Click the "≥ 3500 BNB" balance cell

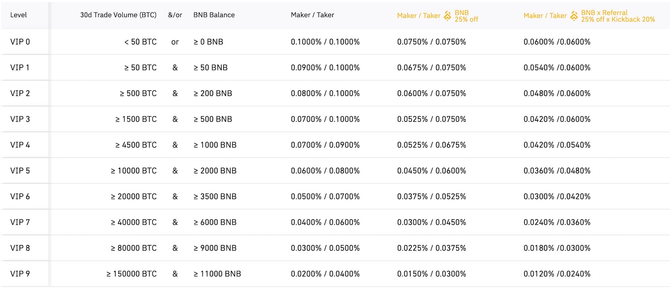[x=215, y=197]
